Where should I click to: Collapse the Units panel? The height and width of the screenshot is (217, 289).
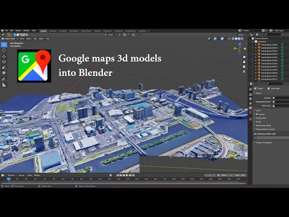pyautogui.click(x=257, y=110)
